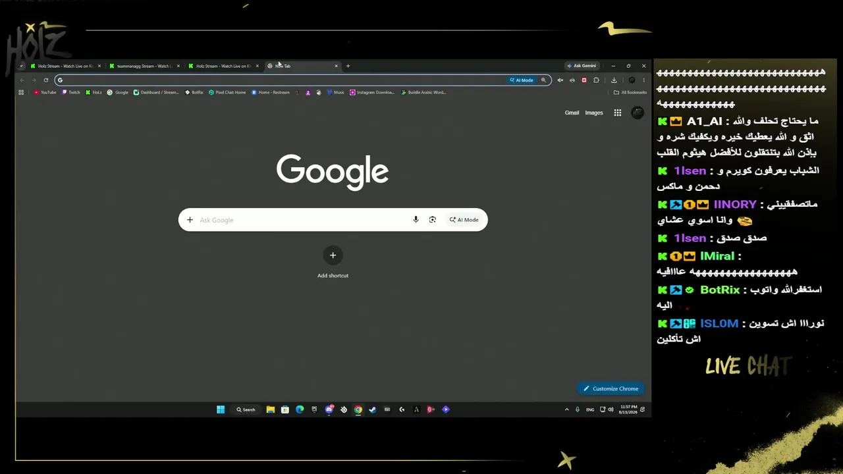The image size is (843, 474).
Task: Open the Pixel Chat: Home bookmark
Action: [x=227, y=92]
